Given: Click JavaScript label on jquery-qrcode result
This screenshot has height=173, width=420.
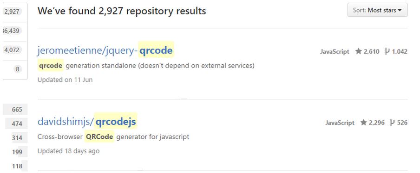Looking at the screenshot, I should pyautogui.click(x=335, y=51).
